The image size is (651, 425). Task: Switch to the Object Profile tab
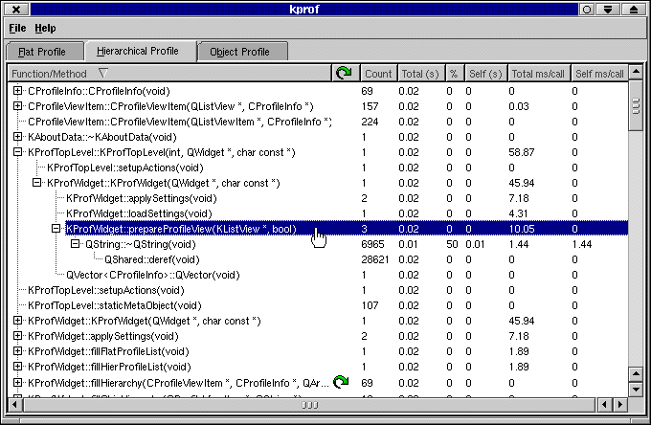pos(242,52)
